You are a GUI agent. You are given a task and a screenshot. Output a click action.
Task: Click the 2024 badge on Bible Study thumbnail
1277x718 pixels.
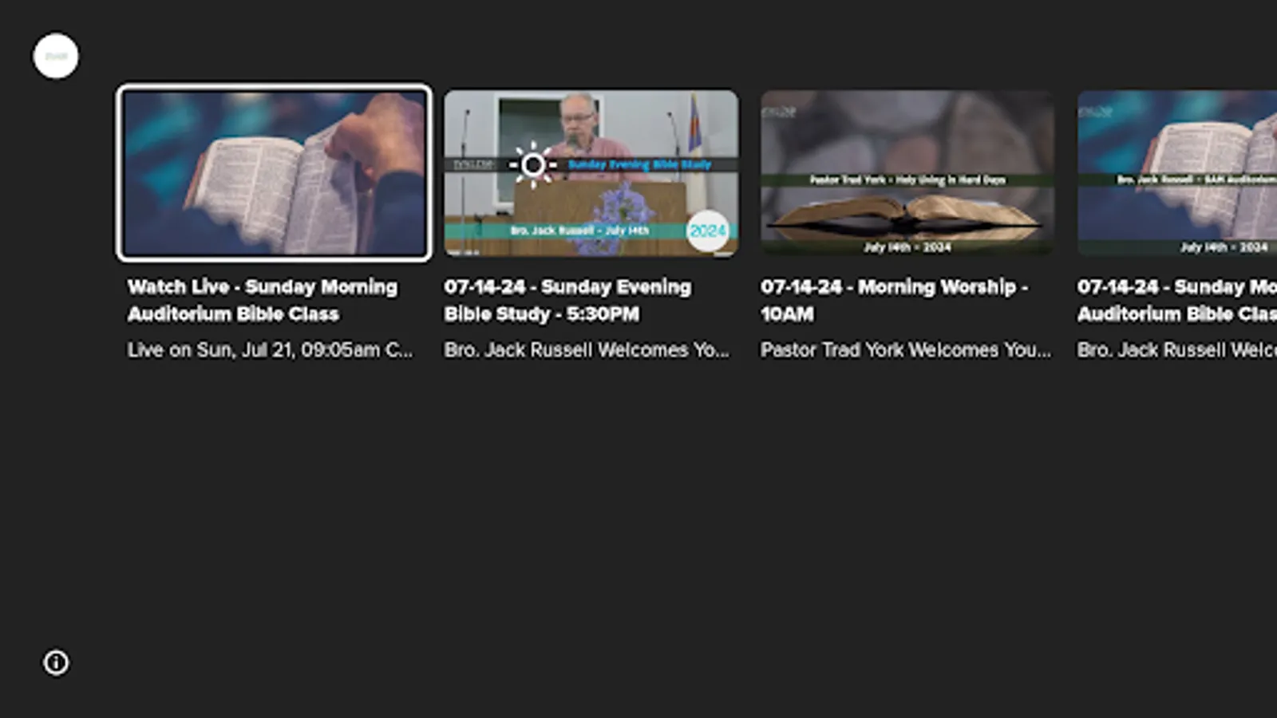tap(706, 231)
